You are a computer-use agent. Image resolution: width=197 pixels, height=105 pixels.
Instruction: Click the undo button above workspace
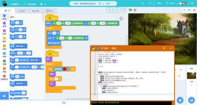coord(110,10)
